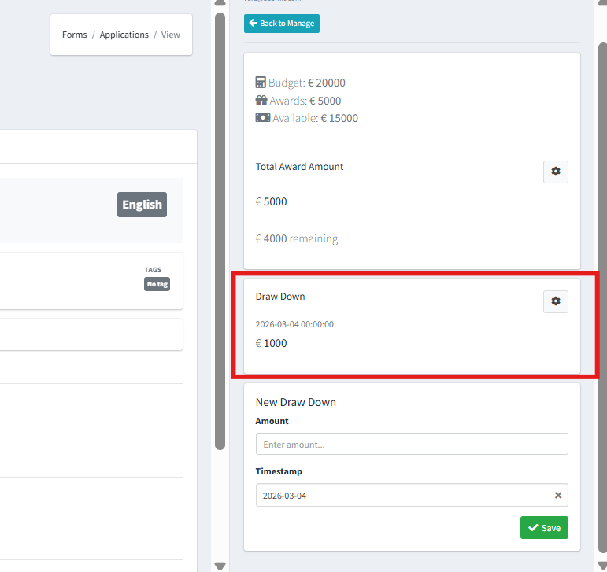Click the down arrow of the far-right scrollbar
Screen dimensions: 607x572
point(602,565)
